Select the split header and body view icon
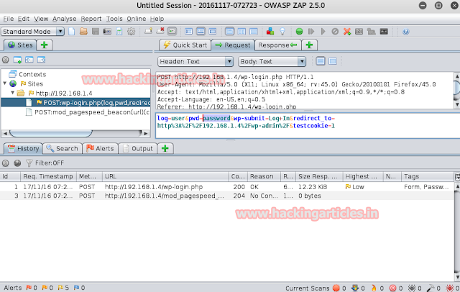This screenshot has width=460, height=292. coord(333,61)
